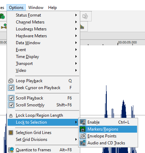Expand the Set Grid Divisions submenu arrow
145x153 pixels.
coord(76,140)
